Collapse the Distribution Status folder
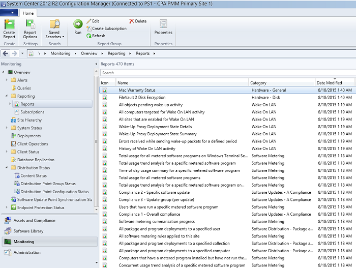356x268 pixels. point(7,167)
